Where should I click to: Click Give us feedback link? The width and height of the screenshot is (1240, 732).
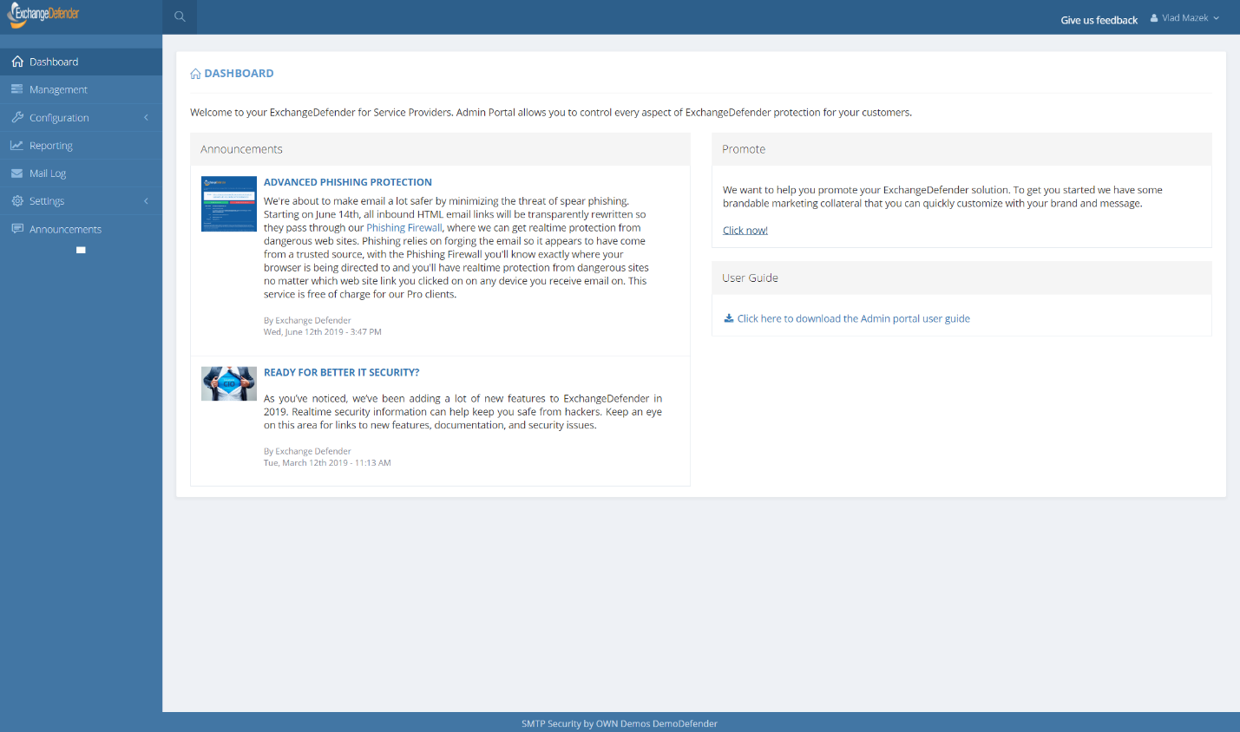point(1099,20)
